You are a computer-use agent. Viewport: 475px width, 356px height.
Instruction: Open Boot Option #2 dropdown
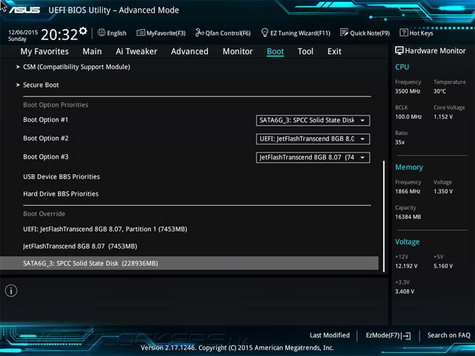point(313,138)
